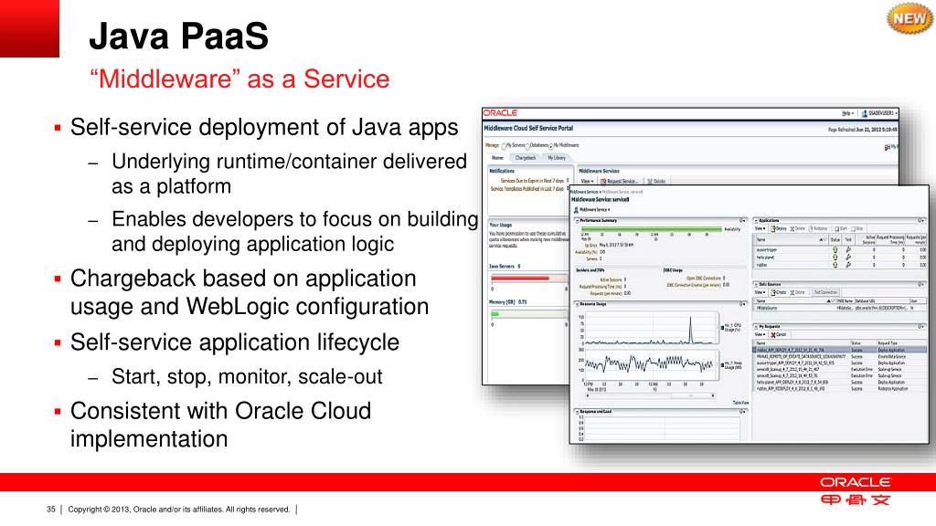Click the CPU usage spike chart
Screen dimensions: 936x526
pos(651,329)
